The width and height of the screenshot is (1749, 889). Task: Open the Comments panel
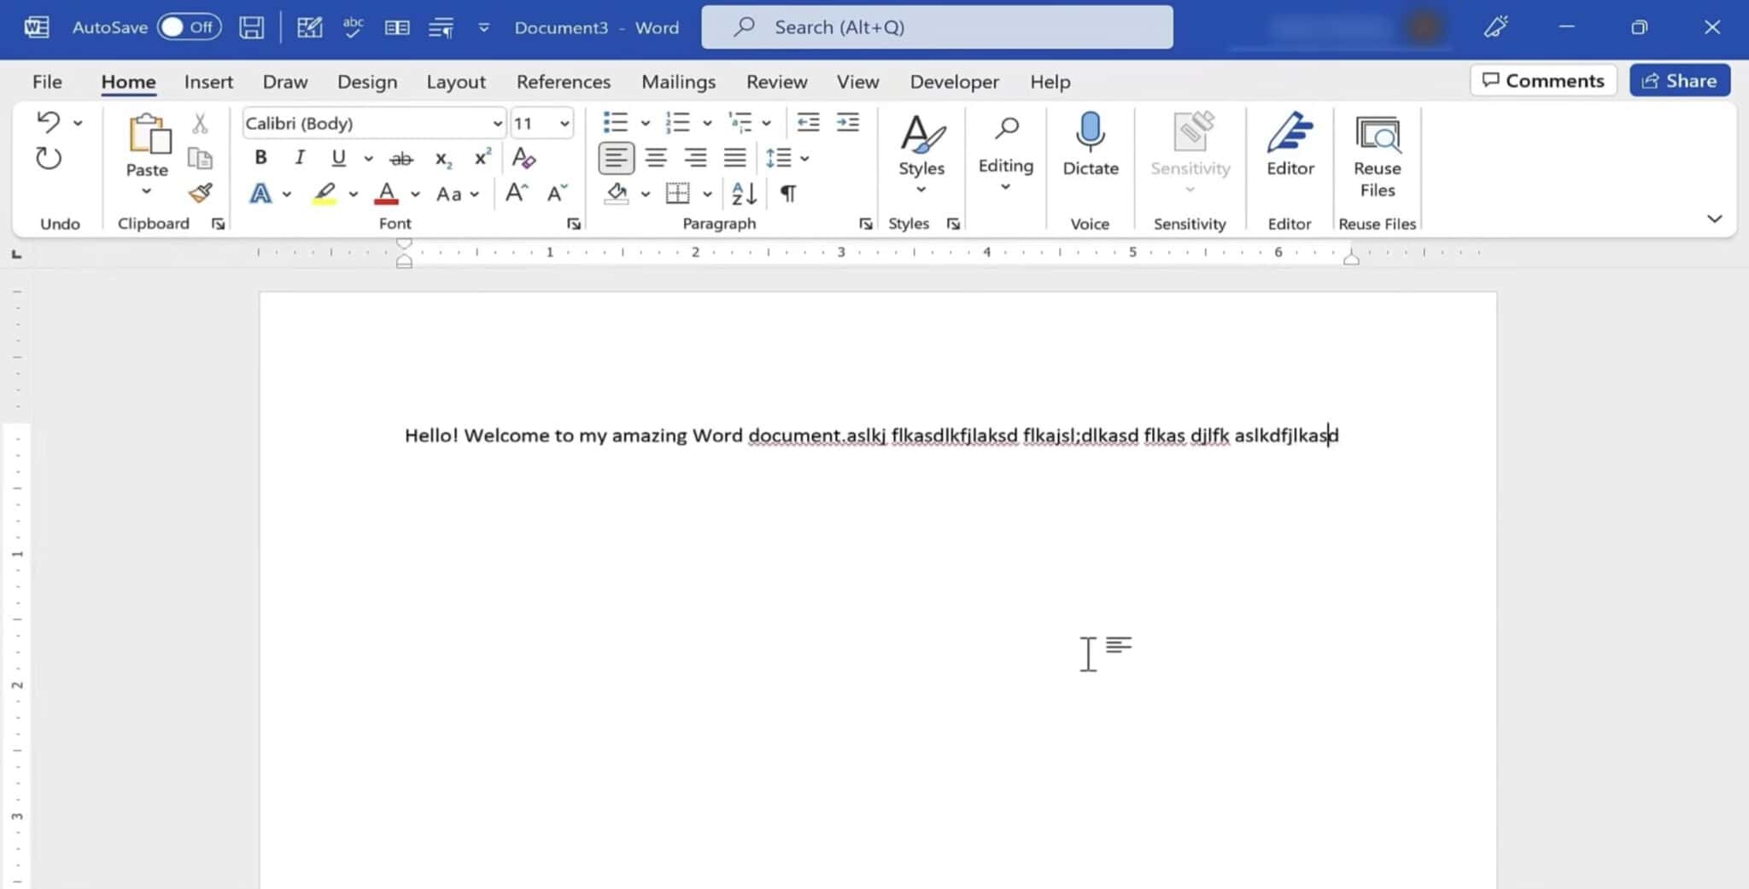pos(1544,79)
